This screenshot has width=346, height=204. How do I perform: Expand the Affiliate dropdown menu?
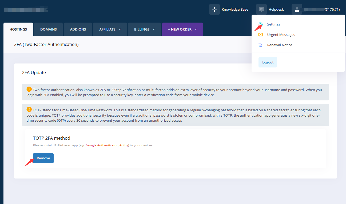(110, 29)
